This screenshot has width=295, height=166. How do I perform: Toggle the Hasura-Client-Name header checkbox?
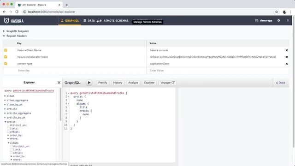coord(6,50)
